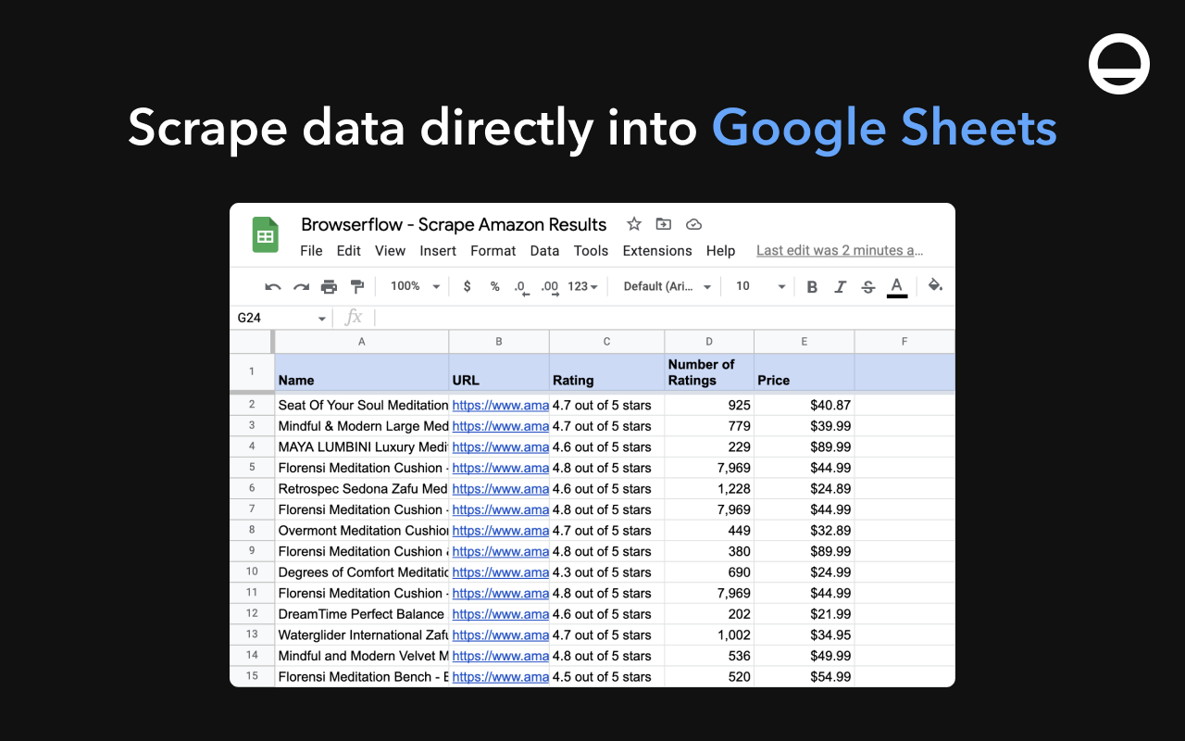Check the cloud document status icon

(693, 224)
